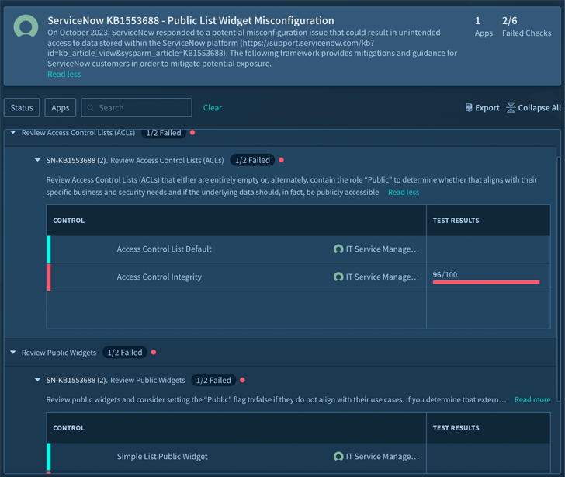Screen dimensions: 565x477
Task: Click the Collapse All arrows icon
Action: [x=511, y=107]
